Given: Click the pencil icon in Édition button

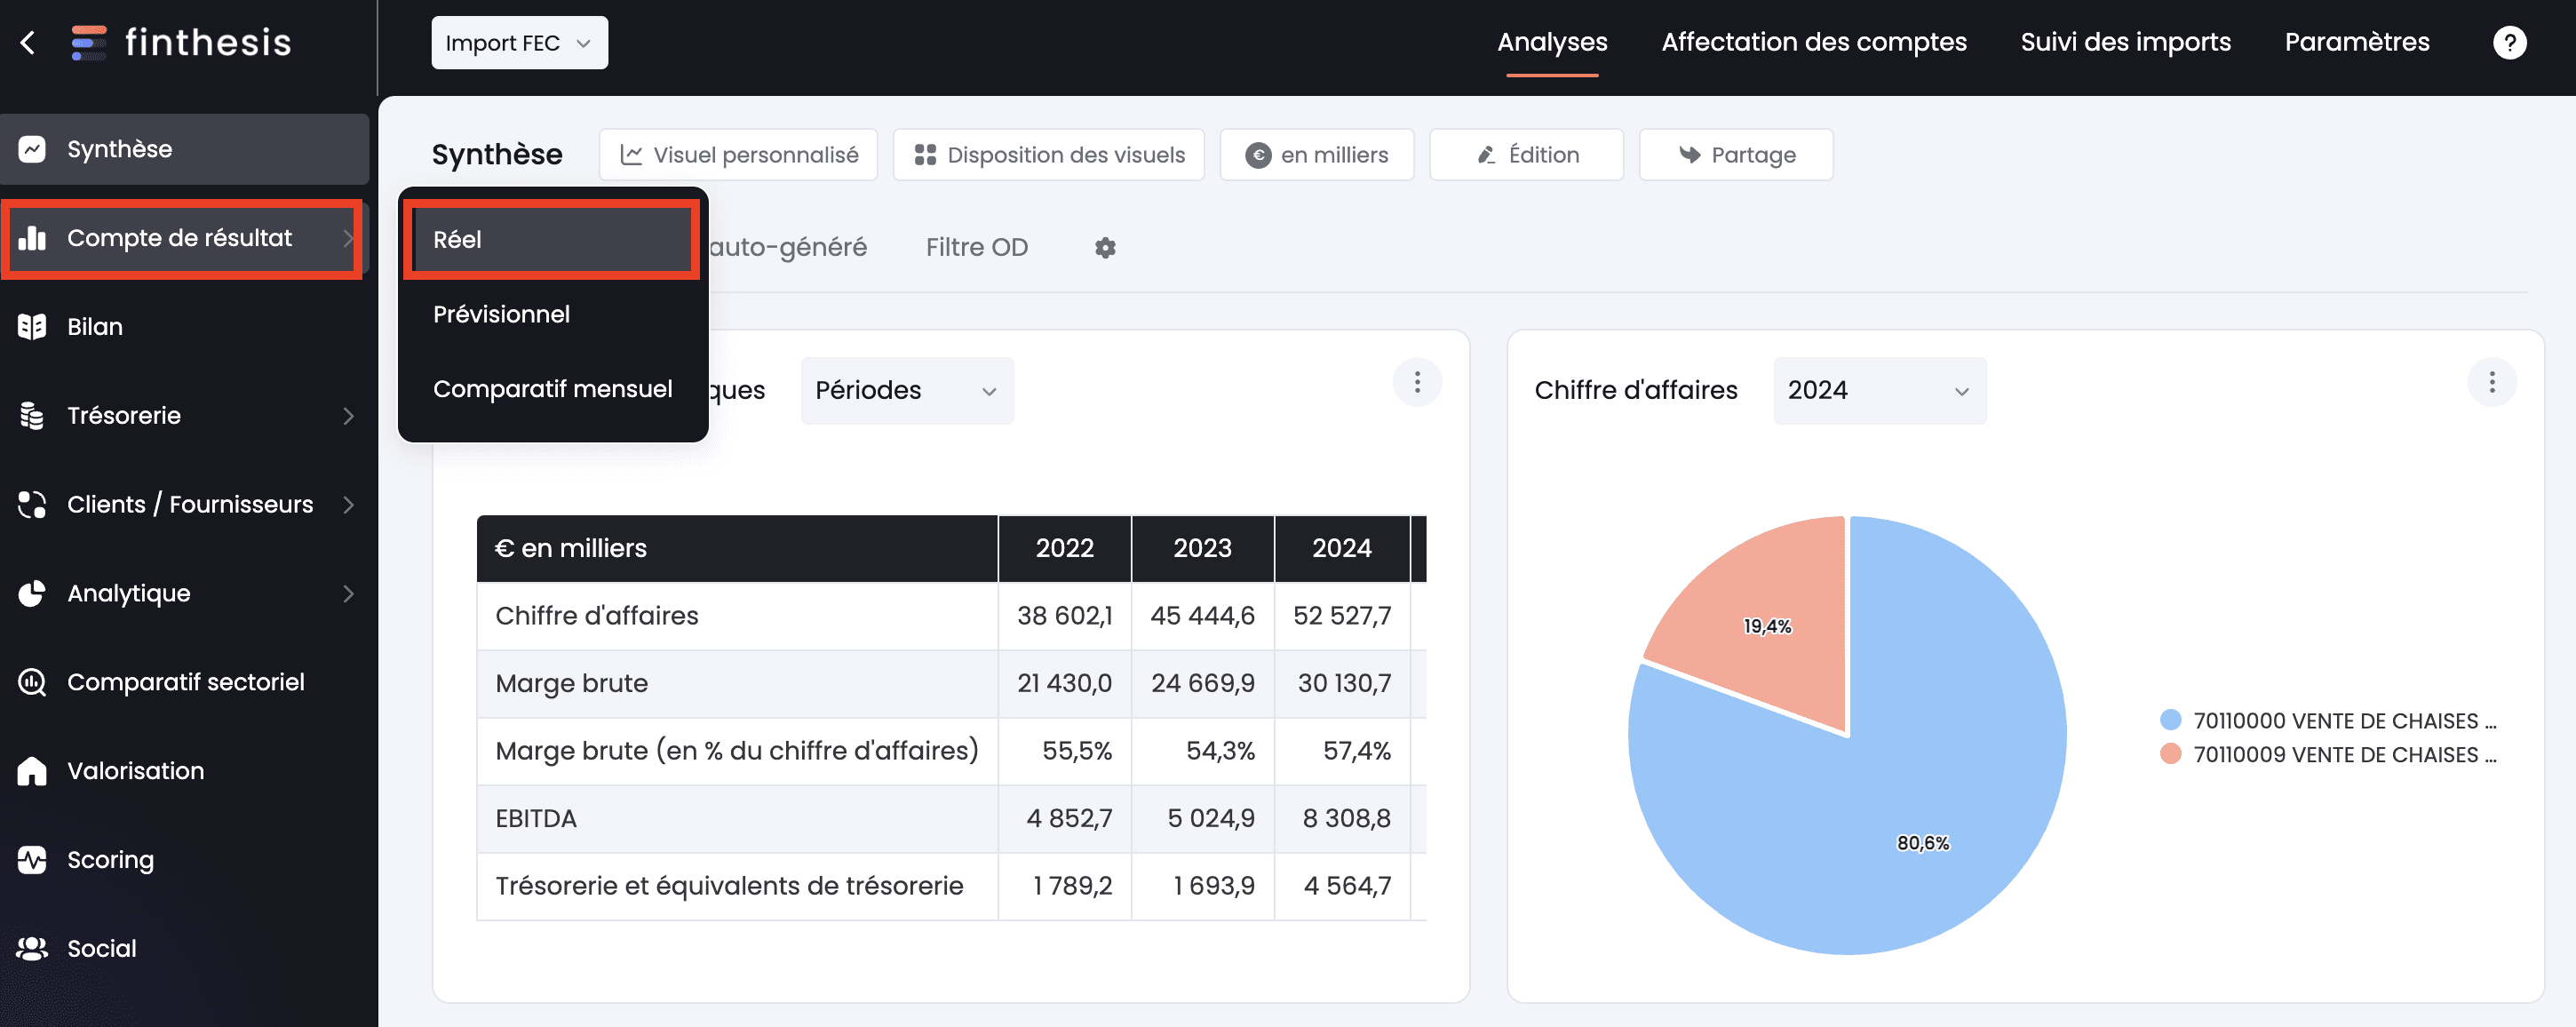Looking at the screenshot, I should click(1487, 155).
